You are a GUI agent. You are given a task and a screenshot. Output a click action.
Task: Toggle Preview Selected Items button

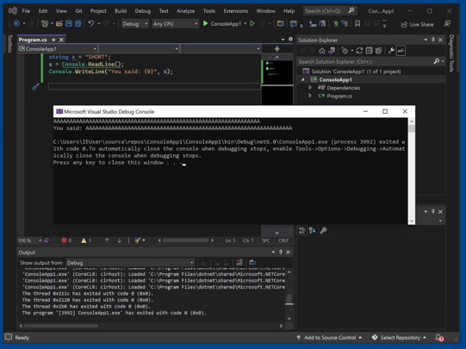click(401, 51)
